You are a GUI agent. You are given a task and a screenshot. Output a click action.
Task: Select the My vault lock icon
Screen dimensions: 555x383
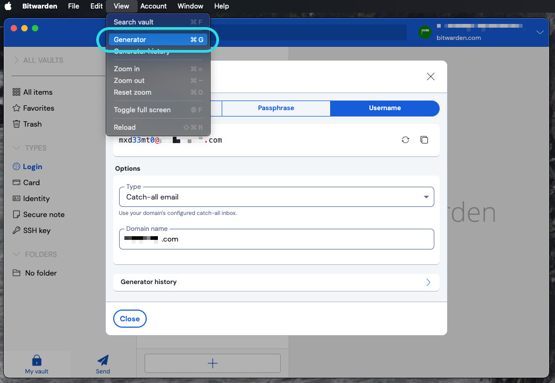(x=37, y=360)
